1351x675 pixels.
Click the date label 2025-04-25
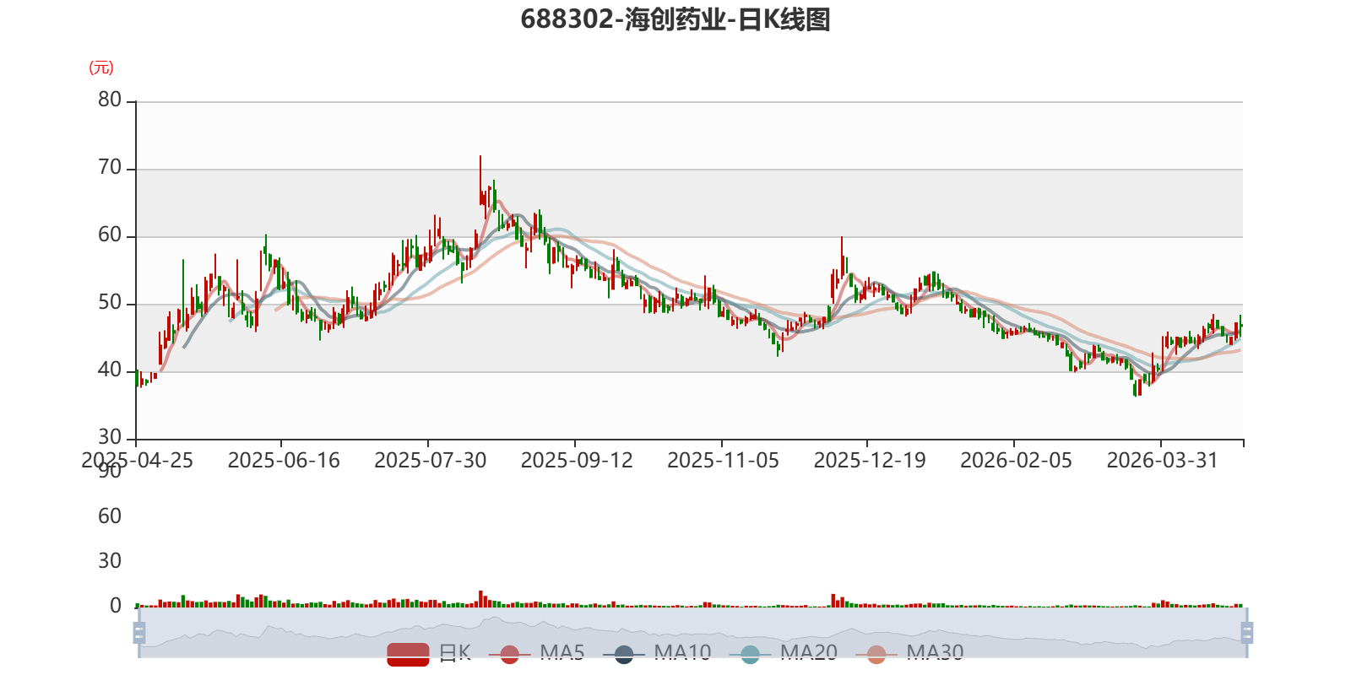pyautogui.click(x=137, y=461)
